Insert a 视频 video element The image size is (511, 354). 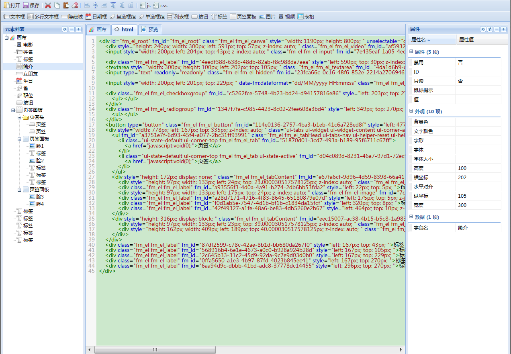pos(286,16)
